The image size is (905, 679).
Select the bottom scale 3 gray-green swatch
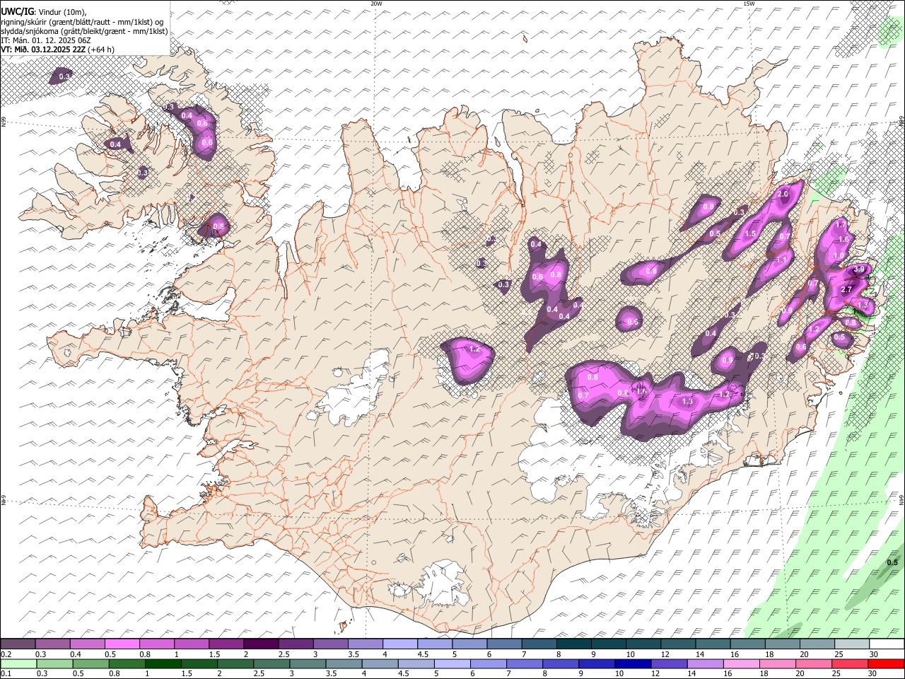pyautogui.click(x=308, y=663)
